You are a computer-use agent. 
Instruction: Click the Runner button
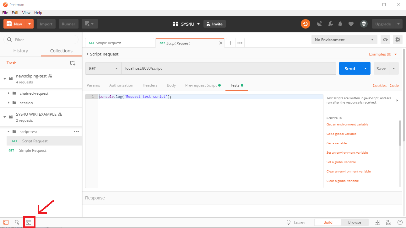click(x=68, y=24)
